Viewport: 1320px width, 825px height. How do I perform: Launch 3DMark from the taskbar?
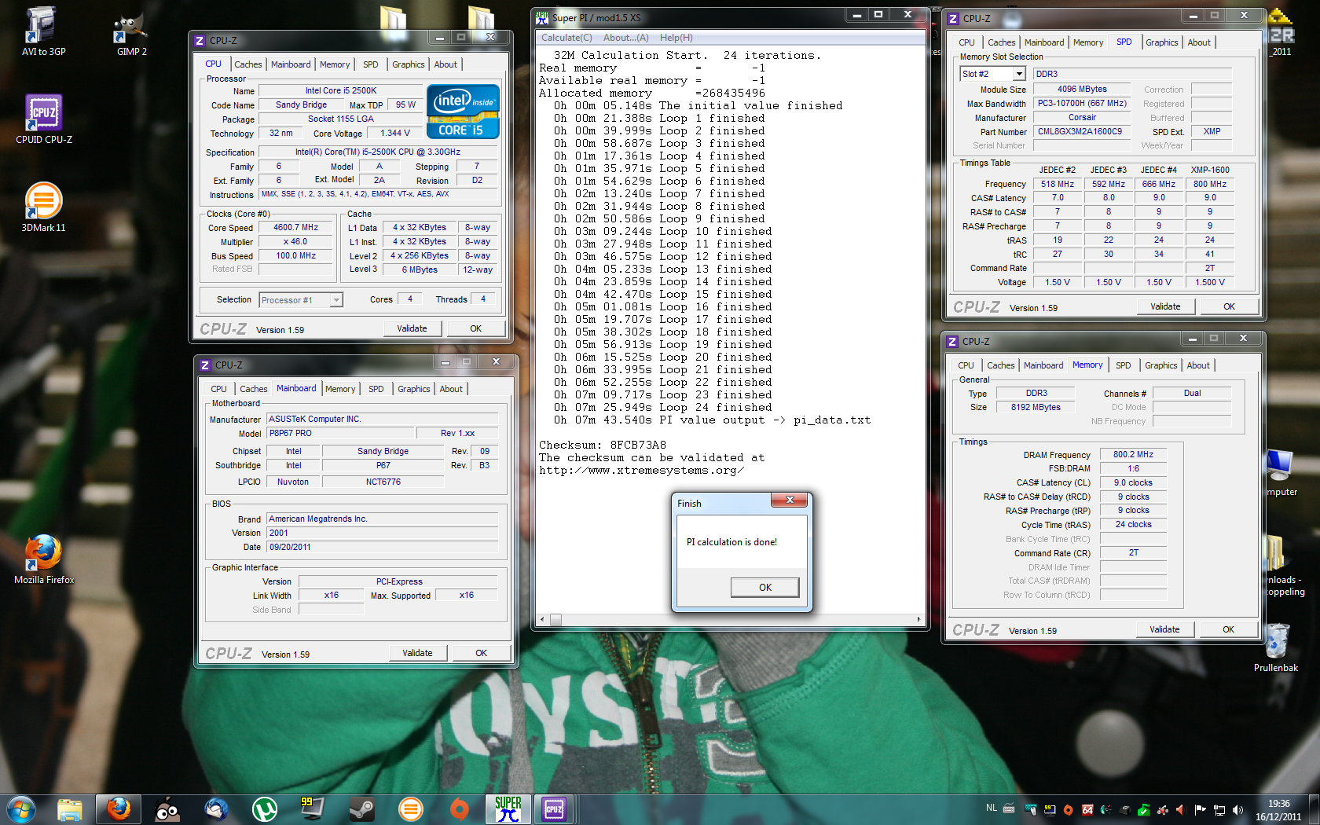[411, 809]
